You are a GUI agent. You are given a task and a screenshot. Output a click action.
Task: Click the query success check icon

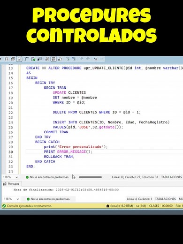click(x=4, y=206)
